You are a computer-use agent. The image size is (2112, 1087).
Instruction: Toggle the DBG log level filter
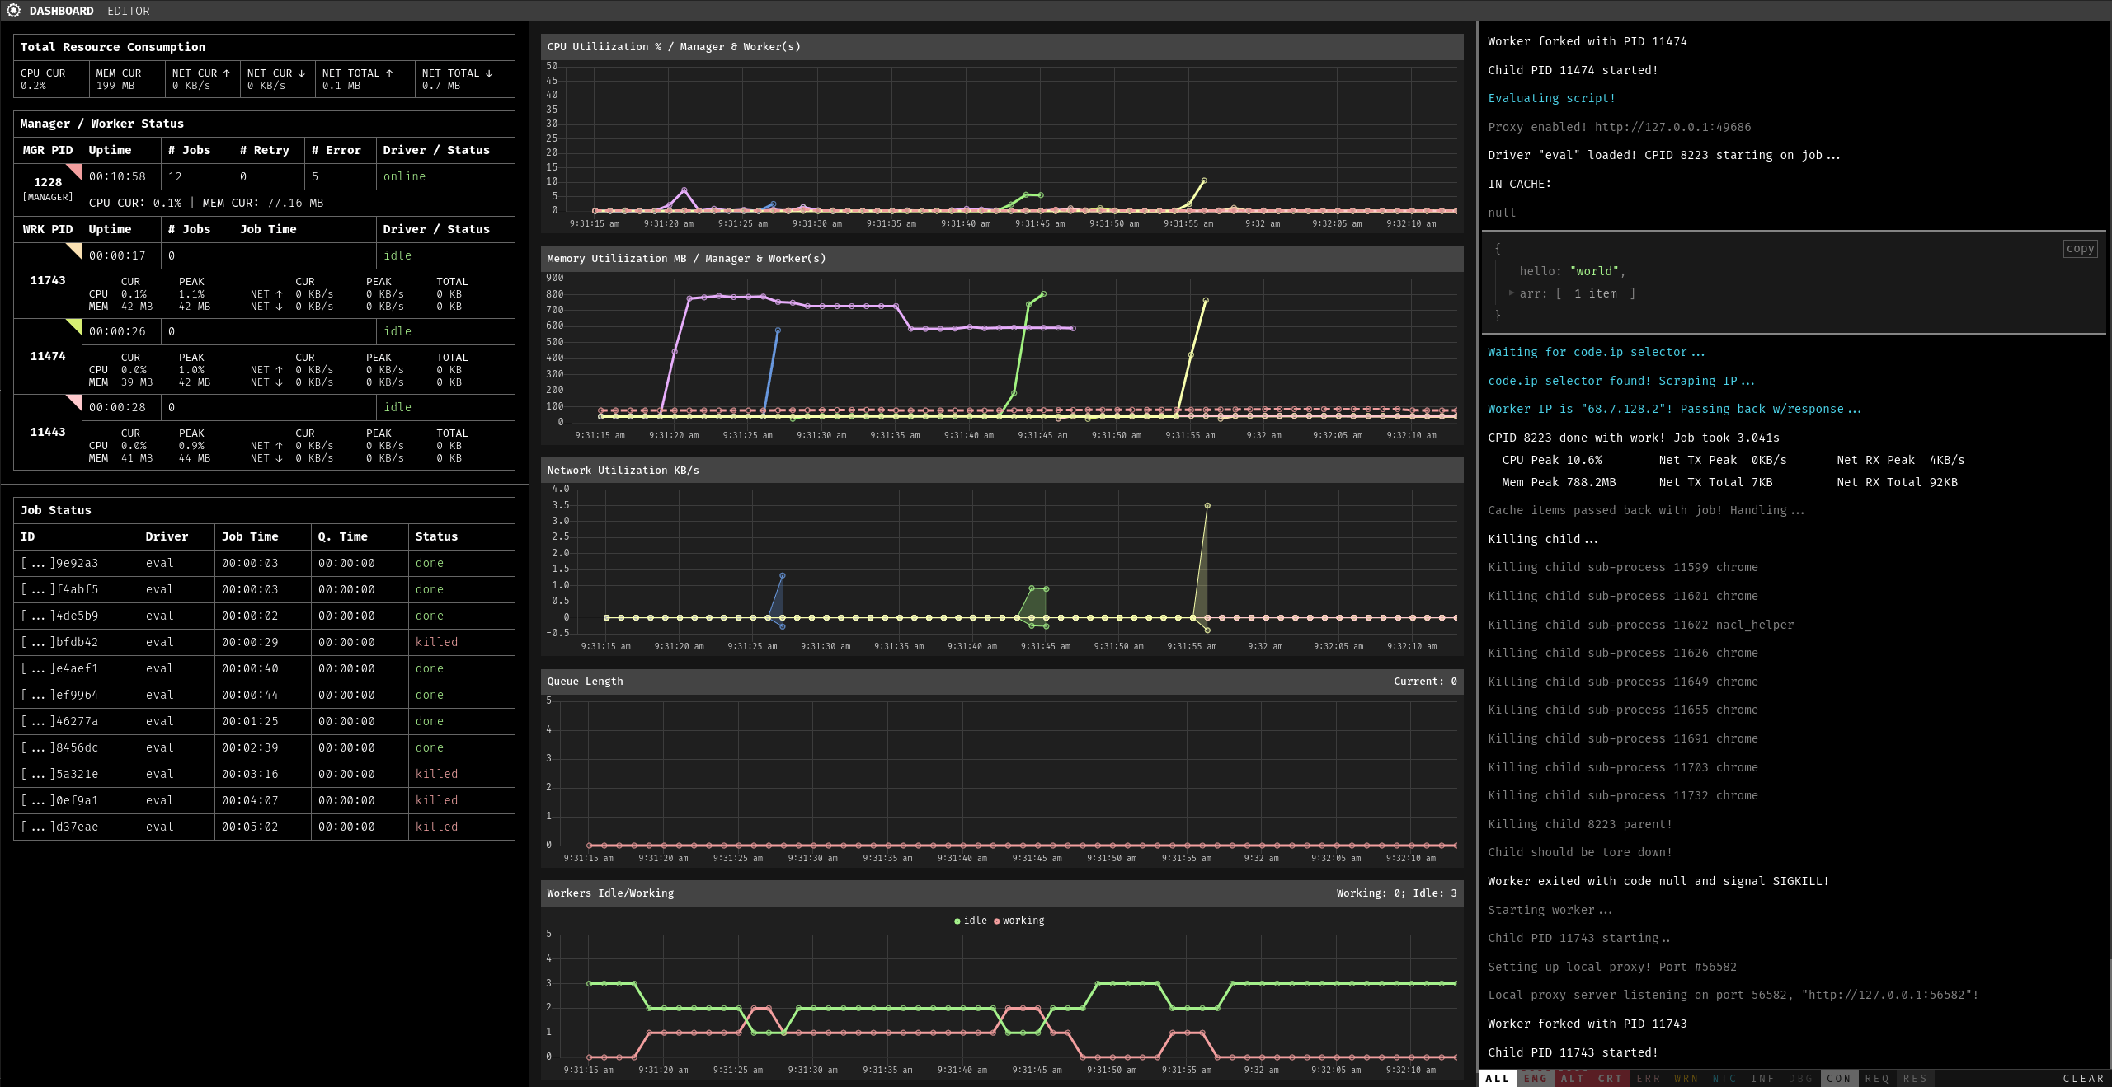pyautogui.click(x=1800, y=1078)
